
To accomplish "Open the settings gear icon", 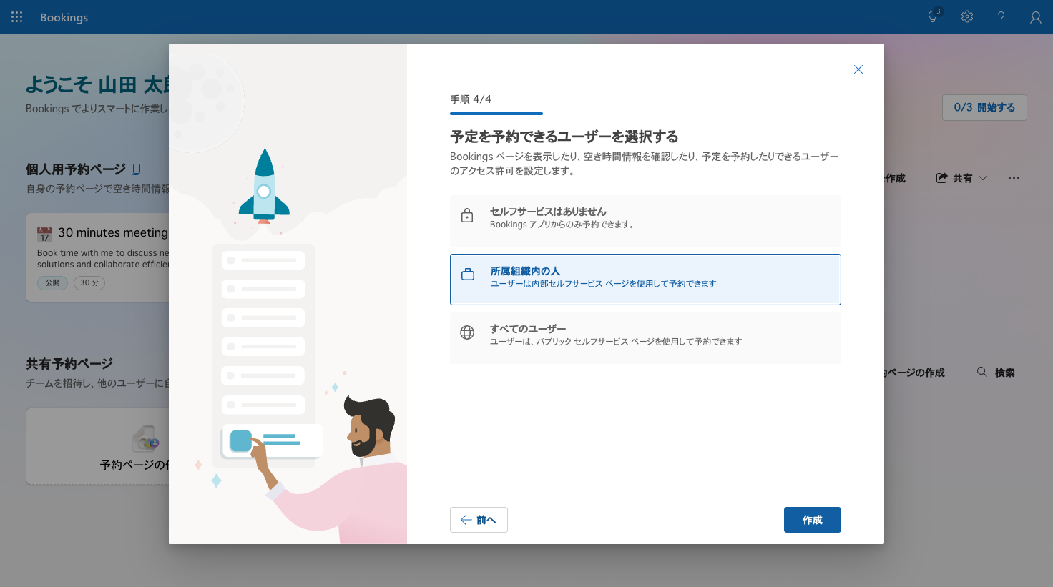I will [967, 16].
